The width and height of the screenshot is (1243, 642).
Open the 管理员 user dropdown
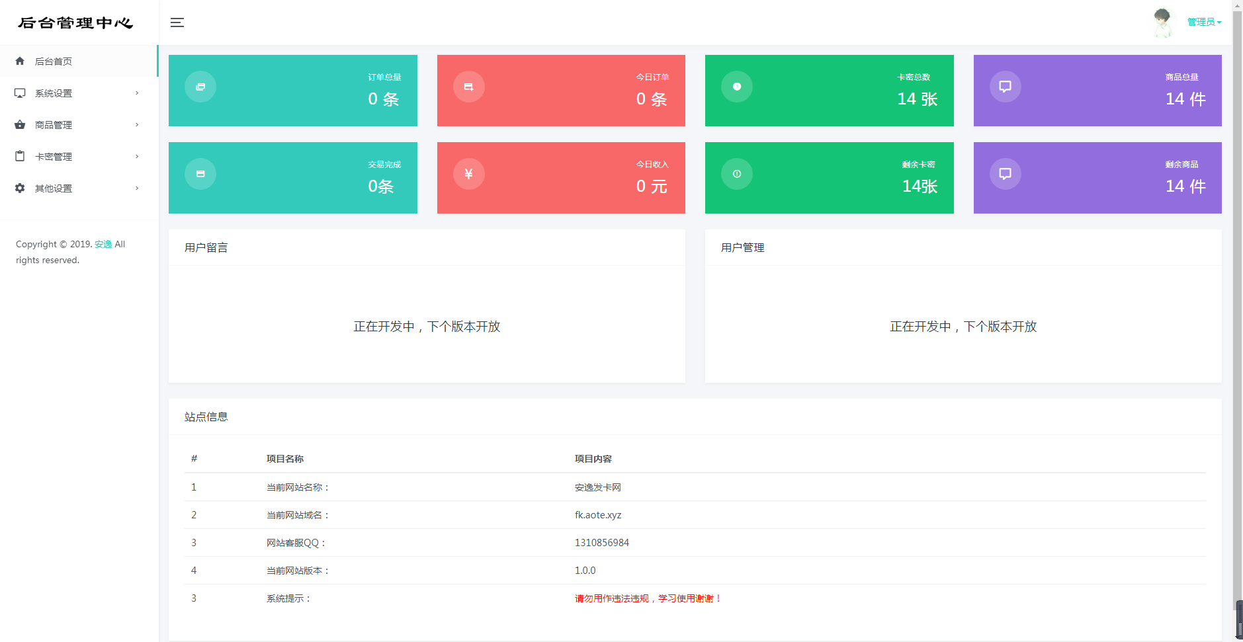(1204, 22)
